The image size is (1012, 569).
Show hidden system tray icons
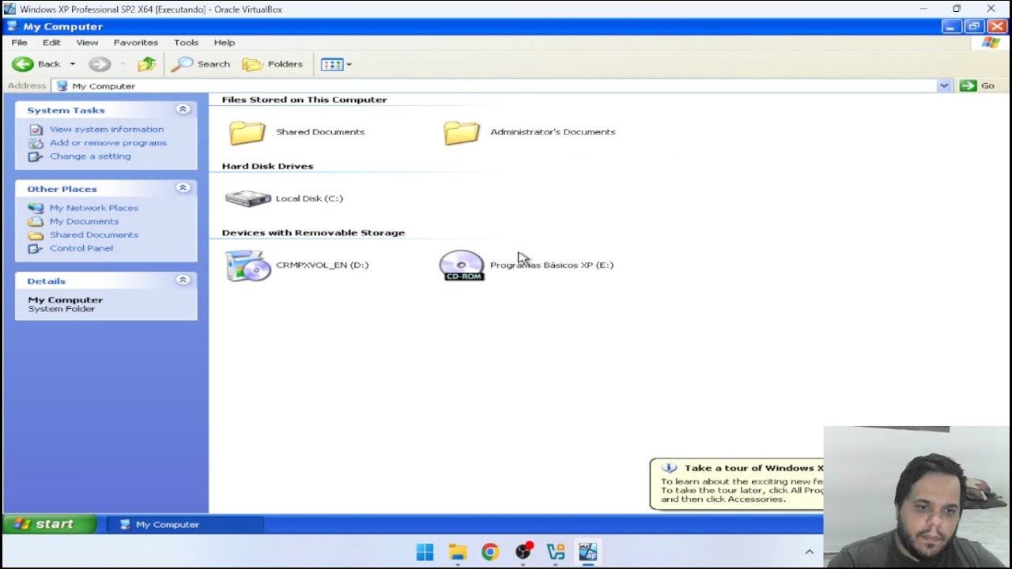coord(809,552)
